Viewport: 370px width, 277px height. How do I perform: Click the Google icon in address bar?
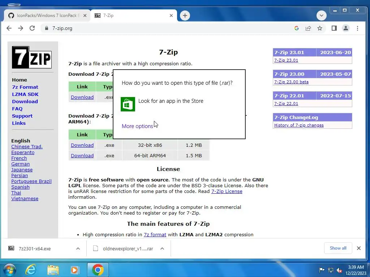click(297, 28)
